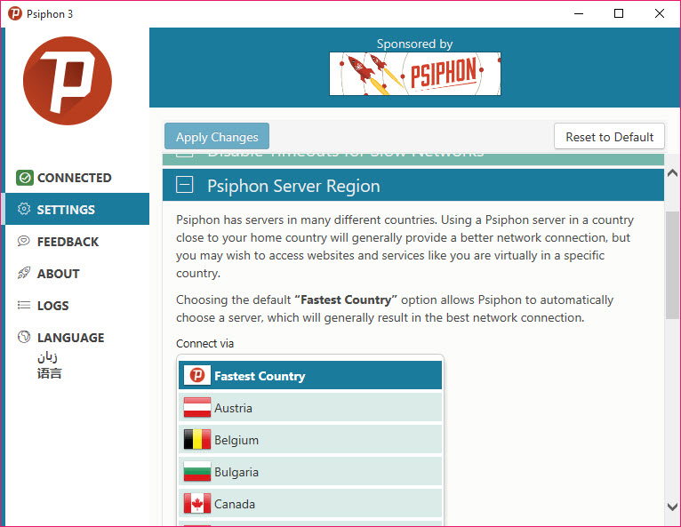Click the Psiphon title bar icon
This screenshot has width=681, height=527.
coord(15,13)
